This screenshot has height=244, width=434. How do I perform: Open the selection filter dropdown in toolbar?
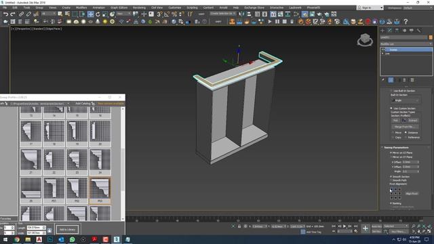[x=48, y=14]
